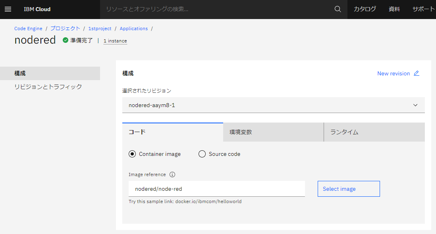Image resolution: width=436 pixels, height=234 pixels.
Task: Click the green ready status checkmark icon
Action: pyautogui.click(x=66, y=40)
